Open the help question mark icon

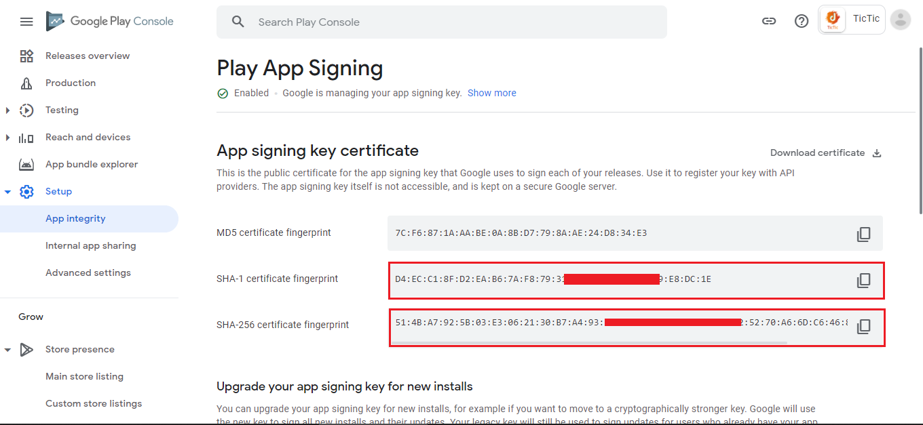pos(802,21)
